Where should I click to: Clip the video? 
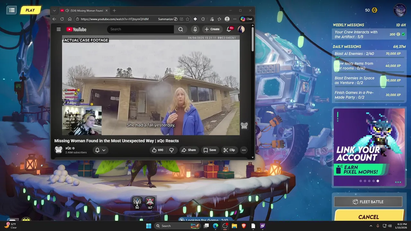(x=229, y=150)
